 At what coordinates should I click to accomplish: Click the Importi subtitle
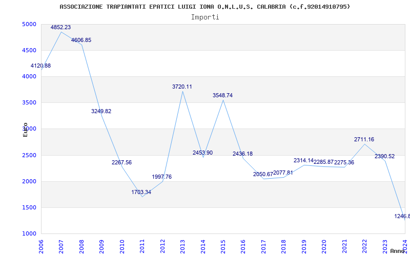point(205,17)
